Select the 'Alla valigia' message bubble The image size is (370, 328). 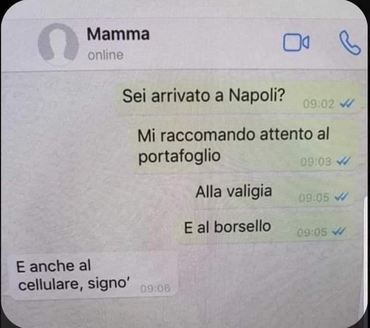[x=273, y=193]
